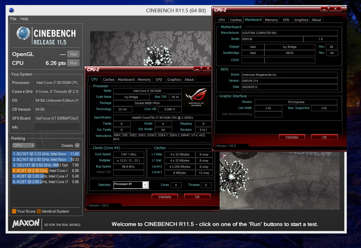Click the Southbridge value HM76
Image resolution: width=361 pixels, height=248 pixels.
click(290, 53)
